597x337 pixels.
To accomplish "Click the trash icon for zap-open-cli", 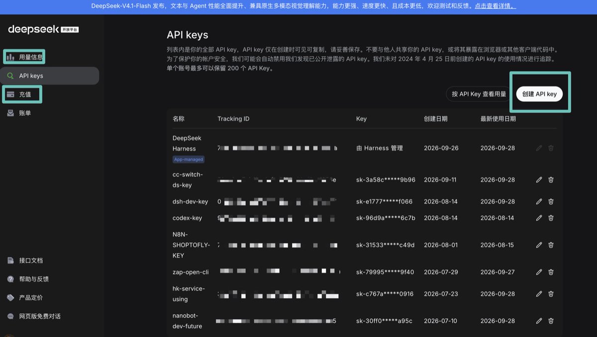I will 551,272.
